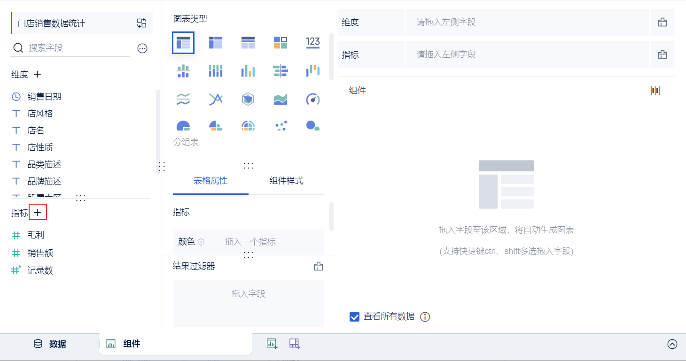Choose the multi-series column chart icon
Screen dimensions: 686x361
coord(248,71)
